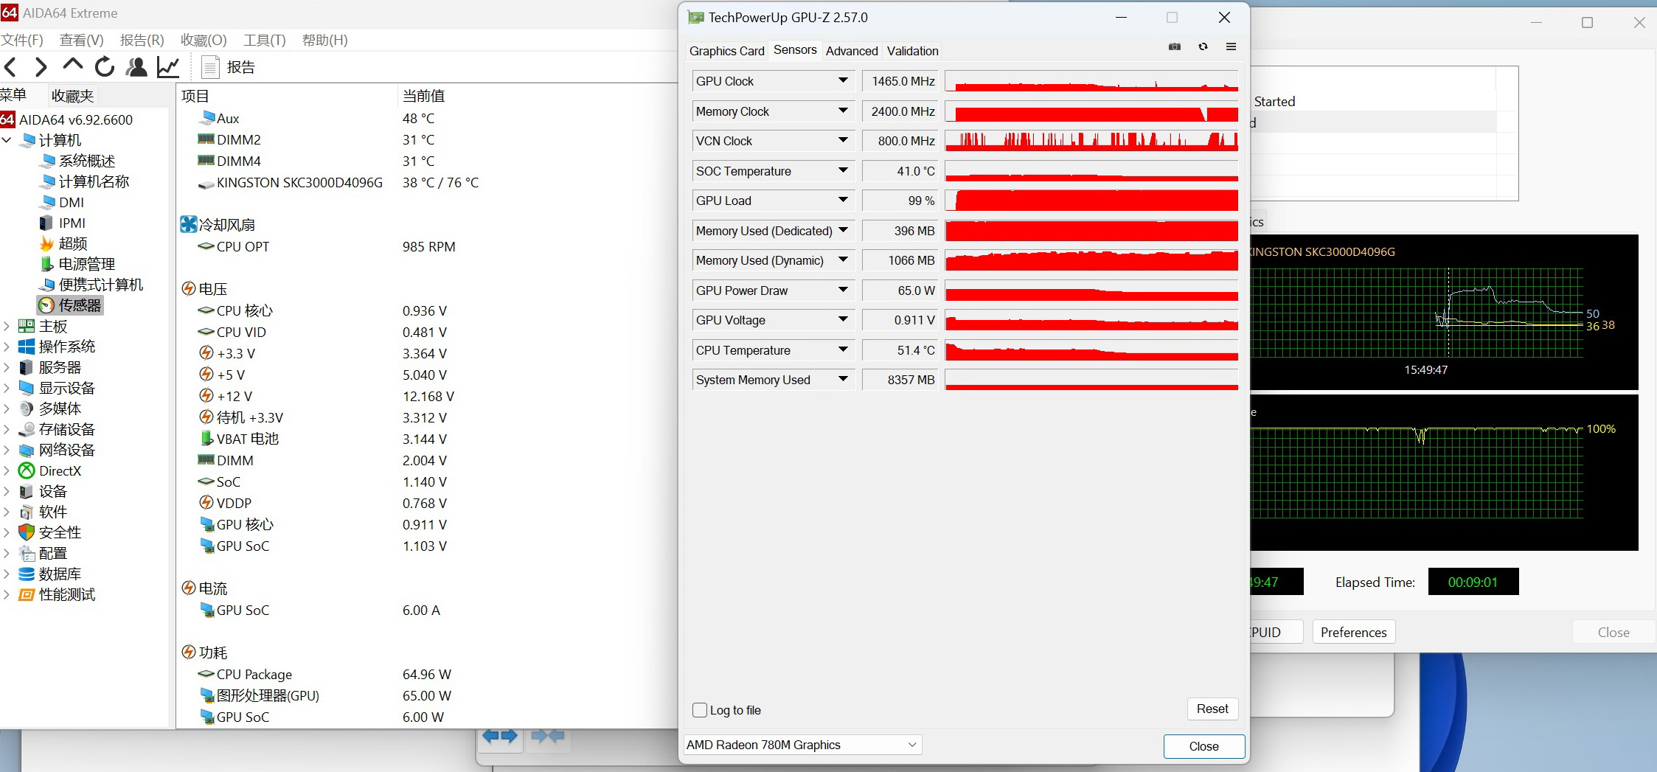This screenshot has width=1657, height=772.
Task: Click the AIDA64 v6.92.6600 root node
Action: tap(67, 119)
